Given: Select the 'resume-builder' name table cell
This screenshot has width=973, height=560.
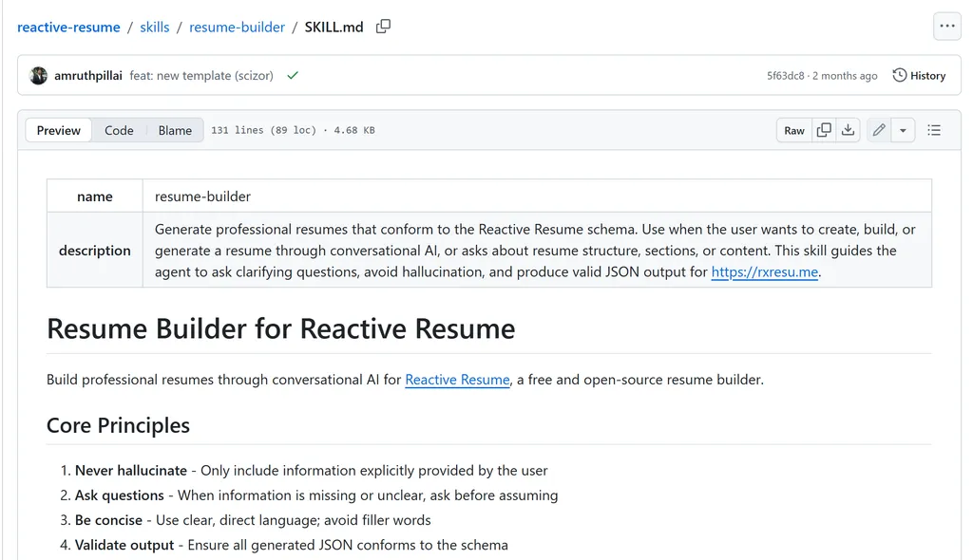Looking at the screenshot, I should [538, 196].
